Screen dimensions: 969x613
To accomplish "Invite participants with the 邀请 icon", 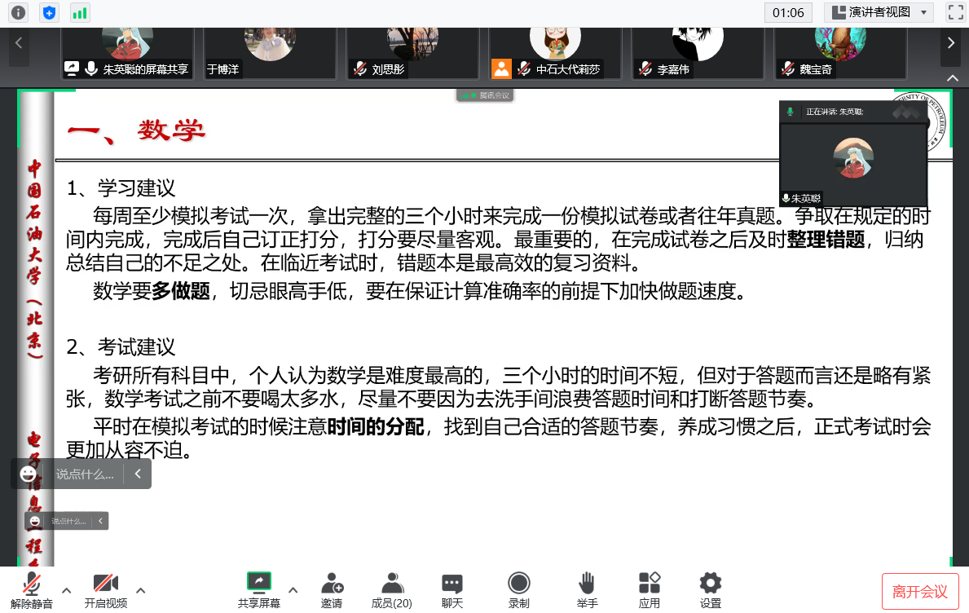I will (333, 589).
